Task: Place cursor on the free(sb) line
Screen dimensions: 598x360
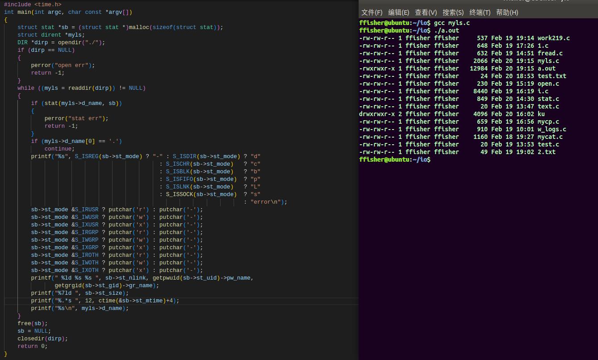Action: point(32,323)
